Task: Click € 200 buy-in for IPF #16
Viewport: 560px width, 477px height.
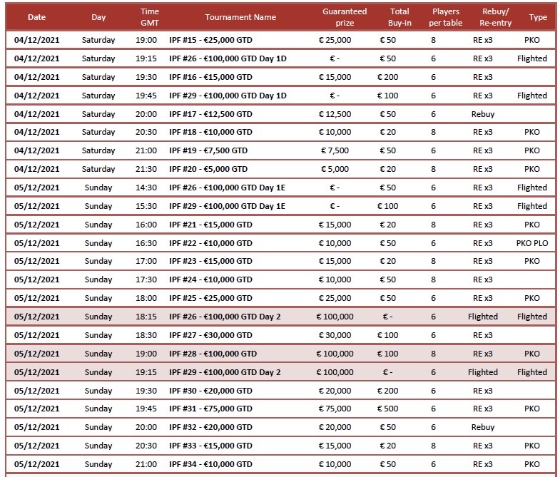Action: (x=388, y=77)
